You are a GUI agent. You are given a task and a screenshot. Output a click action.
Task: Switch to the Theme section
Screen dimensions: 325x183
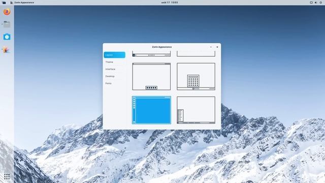click(x=114, y=62)
